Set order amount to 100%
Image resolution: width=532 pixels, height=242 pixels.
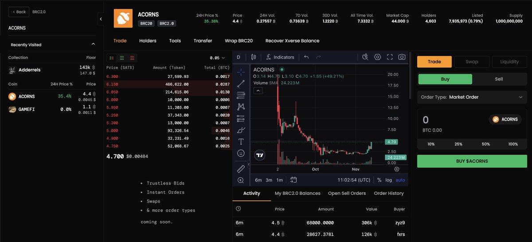click(x=513, y=144)
